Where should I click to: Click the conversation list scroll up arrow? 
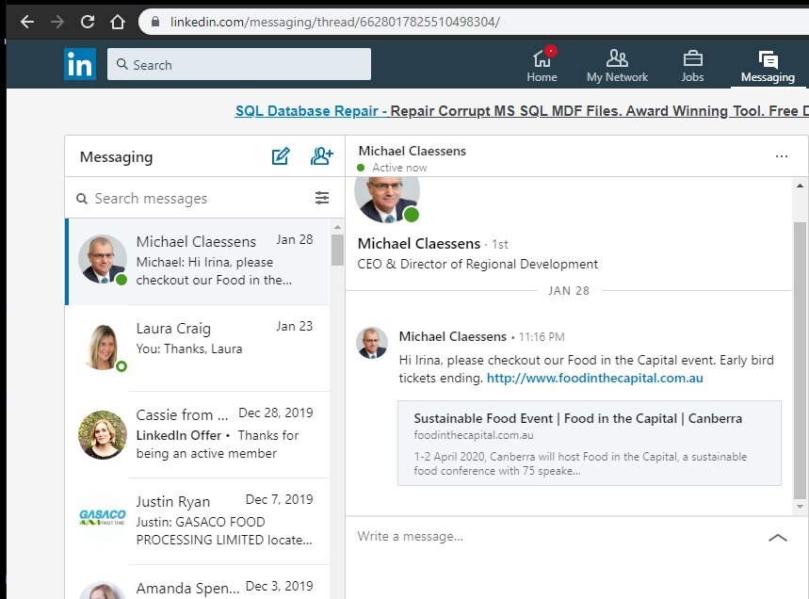click(337, 227)
